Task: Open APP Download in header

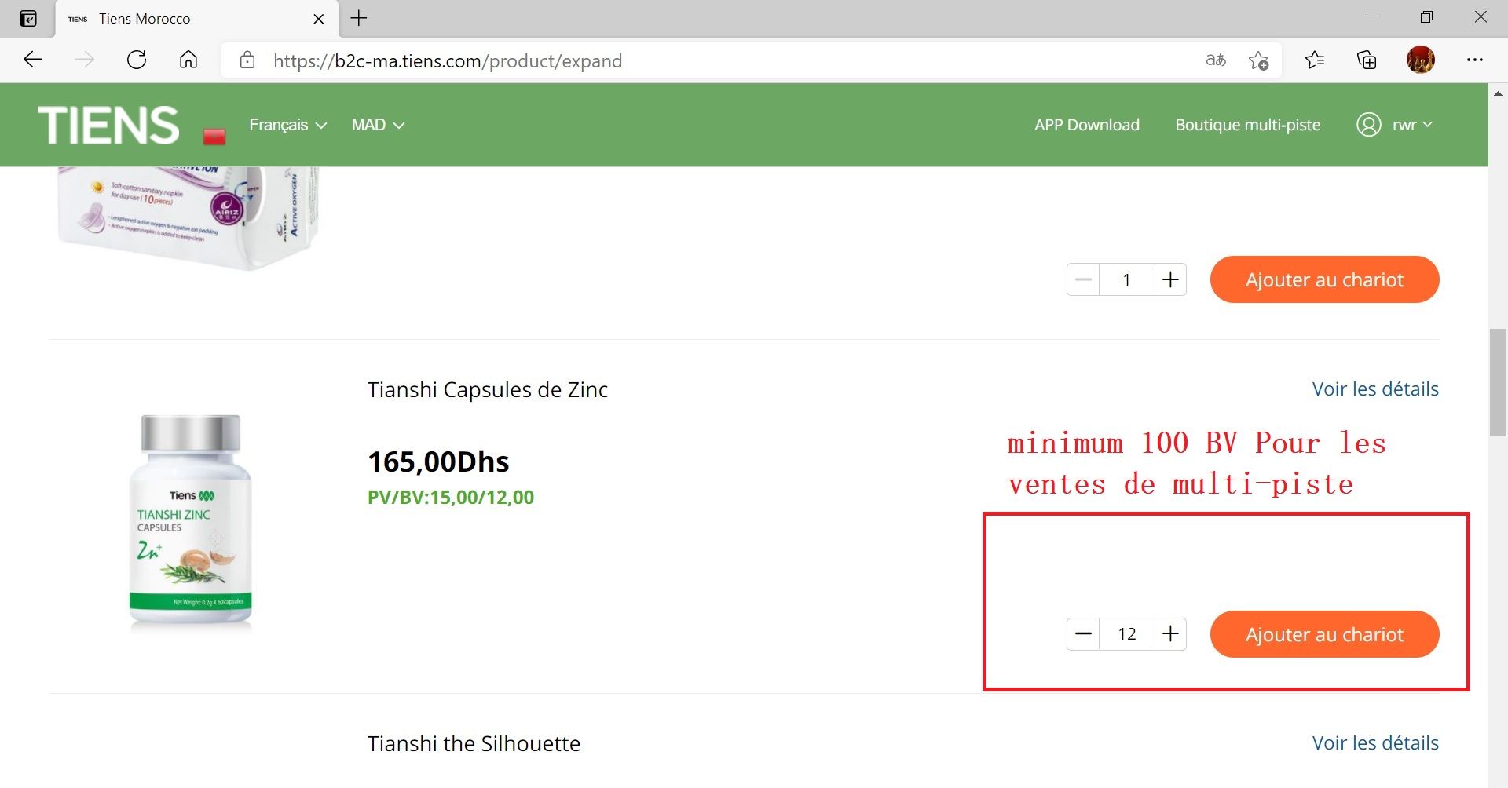Action: tap(1086, 125)
